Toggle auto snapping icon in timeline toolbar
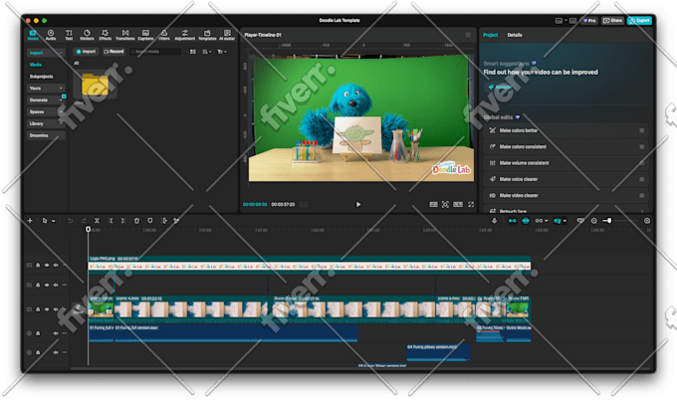Screen dimensions: 677x401 tap(526, 221)
